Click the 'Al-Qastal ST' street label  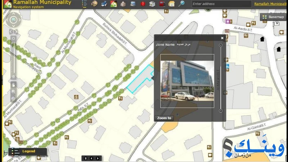[x=257, y=127]
